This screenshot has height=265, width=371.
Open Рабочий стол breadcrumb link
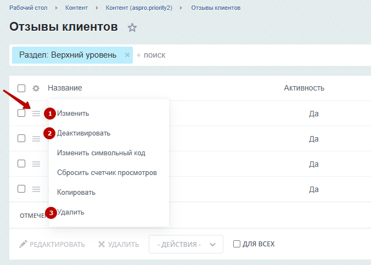coord(29,8)
